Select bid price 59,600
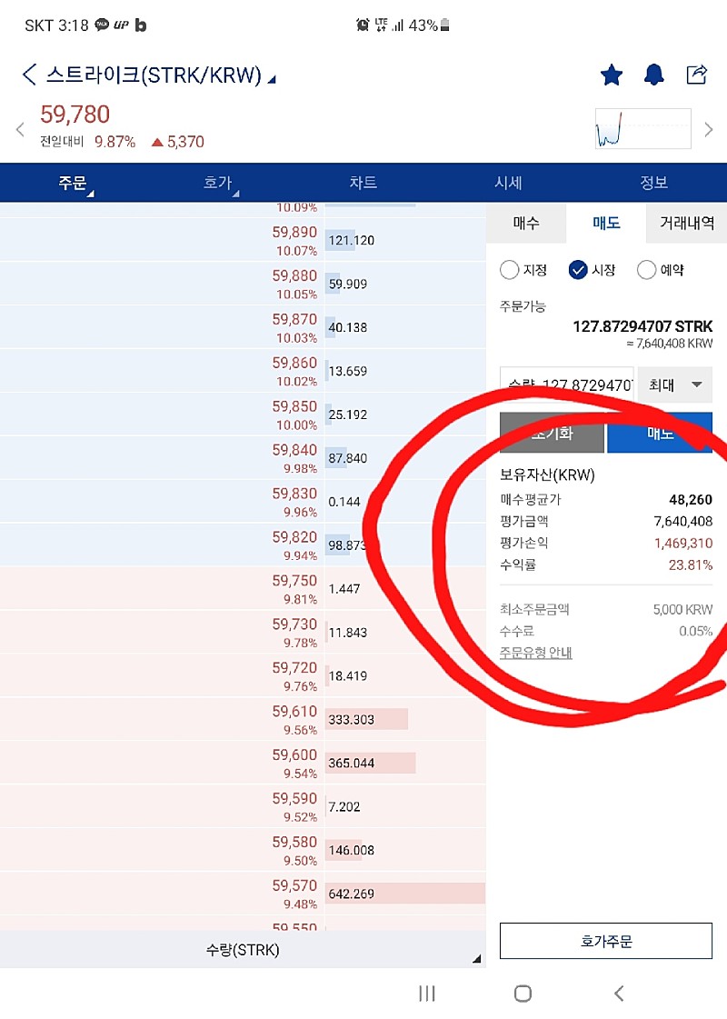 (x=294, y=754)
